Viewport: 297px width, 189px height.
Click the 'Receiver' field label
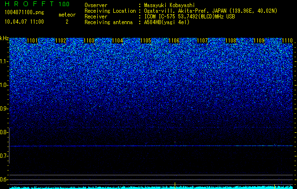coord(96,17)
